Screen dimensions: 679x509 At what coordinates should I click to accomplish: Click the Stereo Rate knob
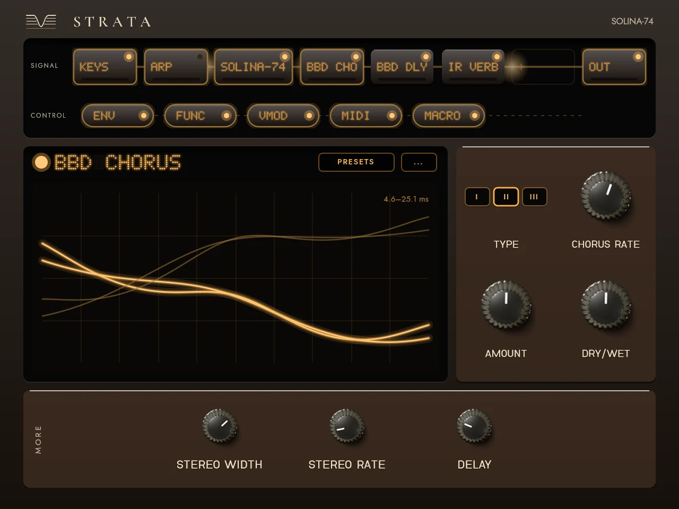coord(347,426)
